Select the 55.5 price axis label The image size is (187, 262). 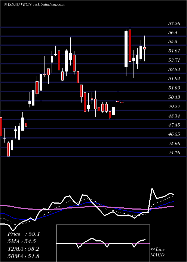[173, 42]
